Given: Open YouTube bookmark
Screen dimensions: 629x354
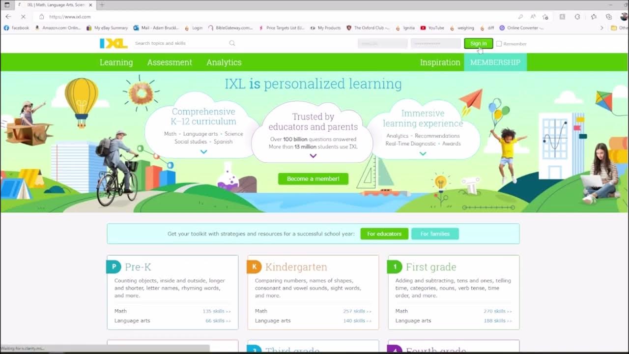Looking at the screenshot, I should pos(432,28).
